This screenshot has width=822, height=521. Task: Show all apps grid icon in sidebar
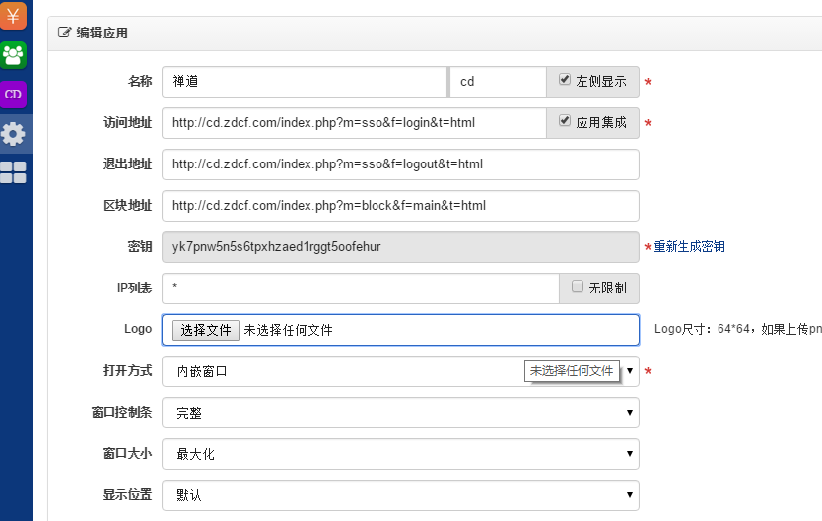14,173
